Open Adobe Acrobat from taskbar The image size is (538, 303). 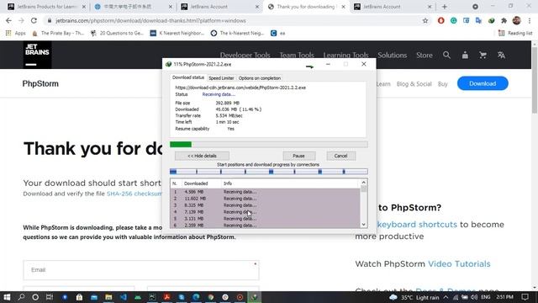167,297
